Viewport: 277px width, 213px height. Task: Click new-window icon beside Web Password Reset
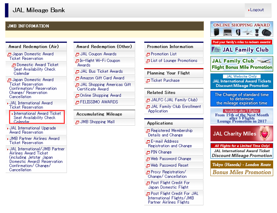click(x=148, y=166)
